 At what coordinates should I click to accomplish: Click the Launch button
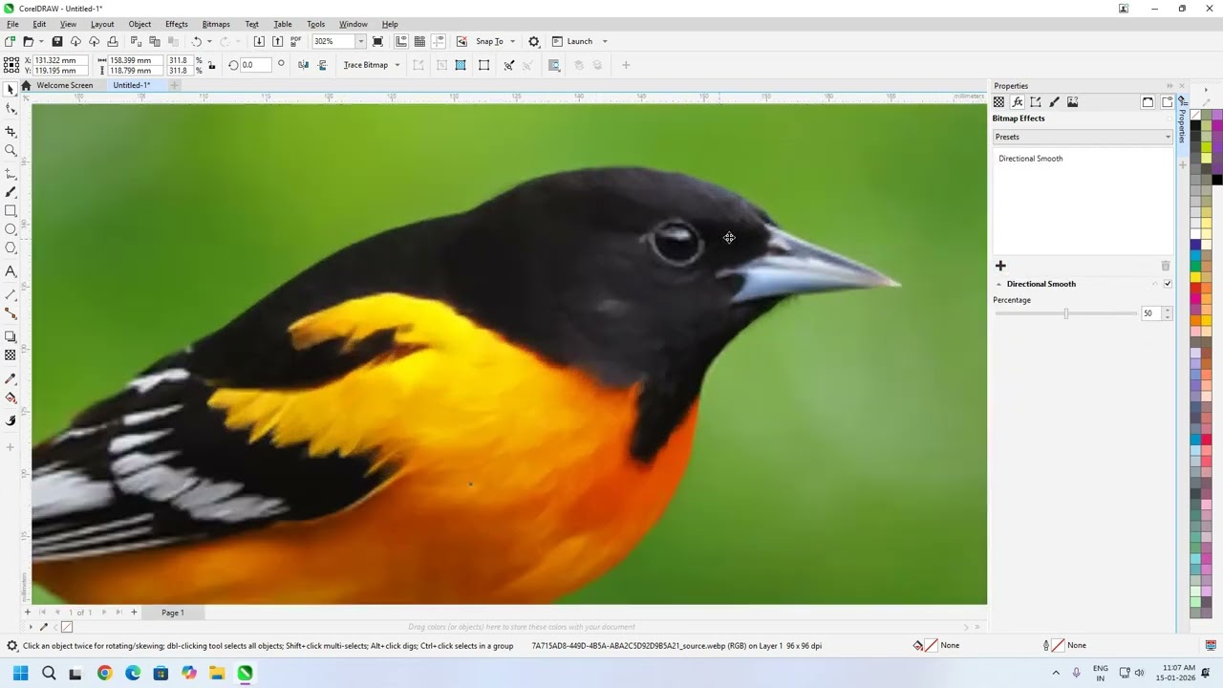click(572, 41)
